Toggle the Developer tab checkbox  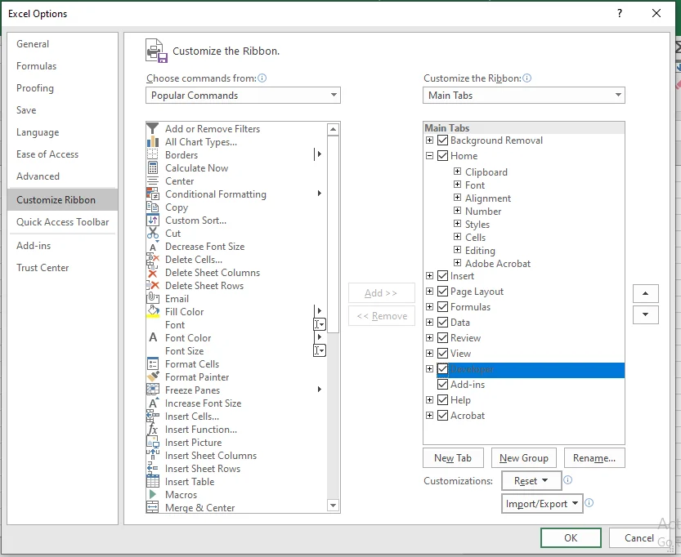pos(442,368)
